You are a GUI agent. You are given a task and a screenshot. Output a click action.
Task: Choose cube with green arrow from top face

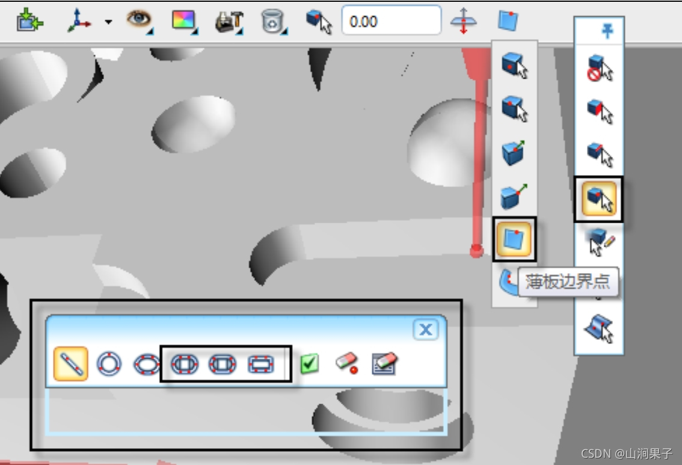point(514,153)
